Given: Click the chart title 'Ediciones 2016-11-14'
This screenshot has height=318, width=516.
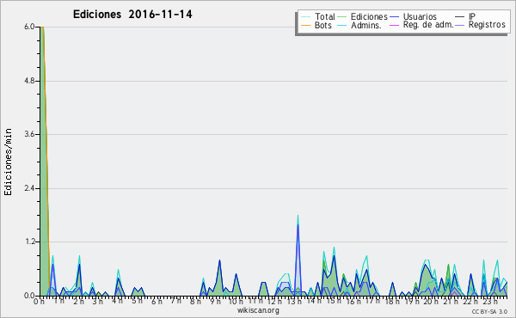Looking at the screenshot, I should (132, 15).
